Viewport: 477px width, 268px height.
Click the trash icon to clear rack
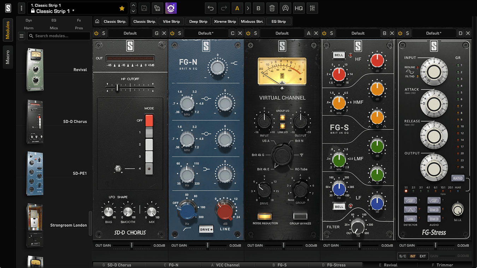point(272,8)
